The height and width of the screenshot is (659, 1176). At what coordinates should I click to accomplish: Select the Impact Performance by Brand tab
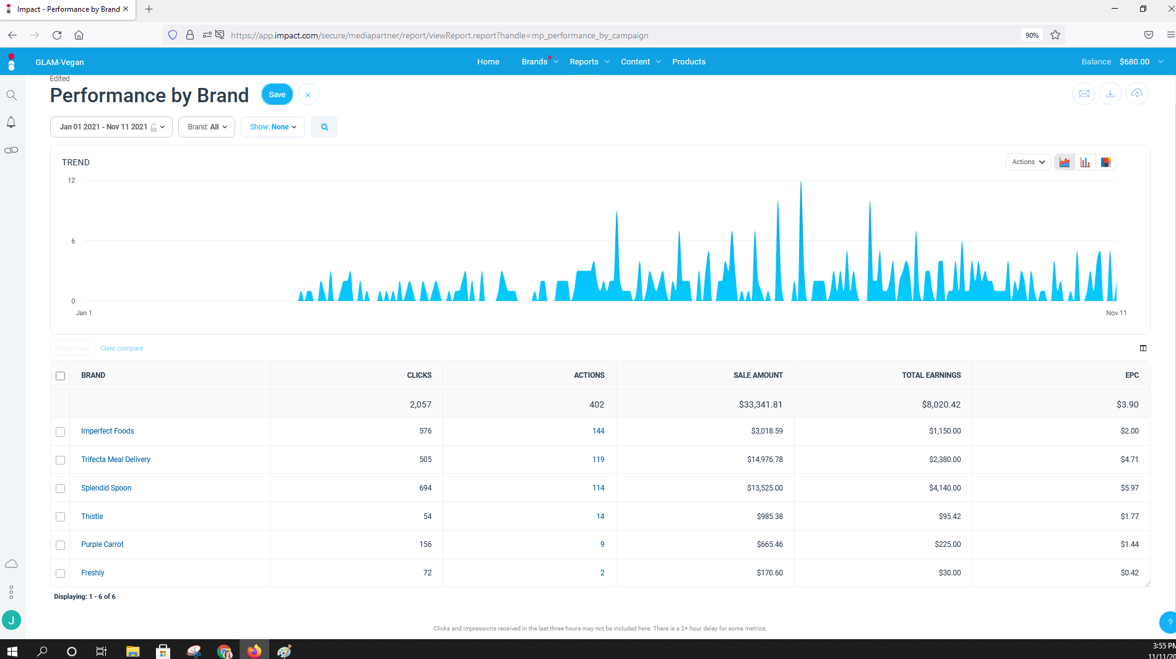coord(67,9)
